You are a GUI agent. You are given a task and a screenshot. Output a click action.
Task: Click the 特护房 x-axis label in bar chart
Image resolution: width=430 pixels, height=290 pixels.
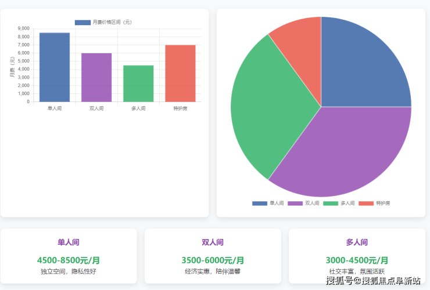tap(180, 108)
